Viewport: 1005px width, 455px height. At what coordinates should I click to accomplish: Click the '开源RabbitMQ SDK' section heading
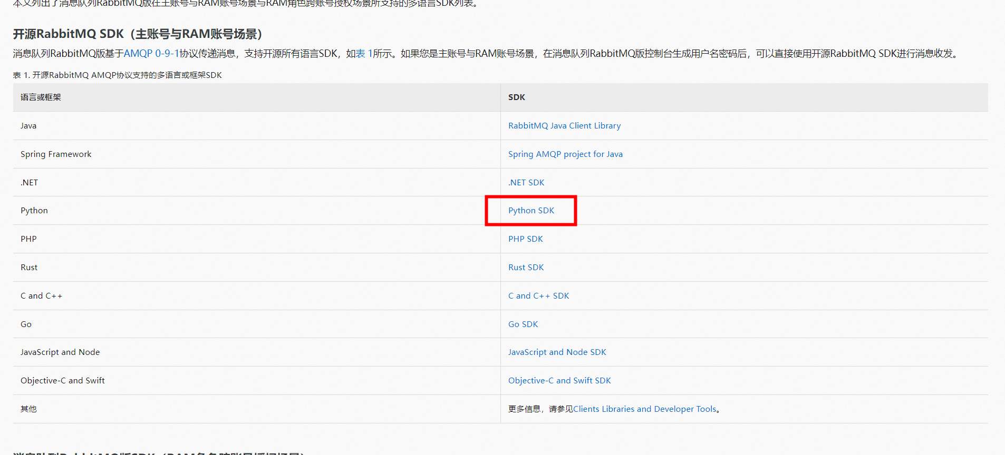(138, 34)
